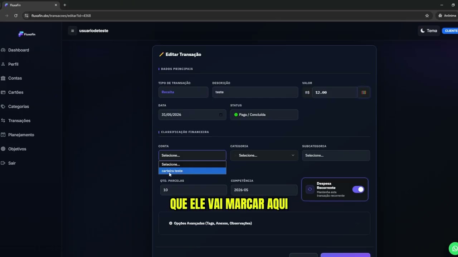Screen dimensions: 458x257
Task: Open the calculator icon beside Valor
Action: tap(364, 92)
